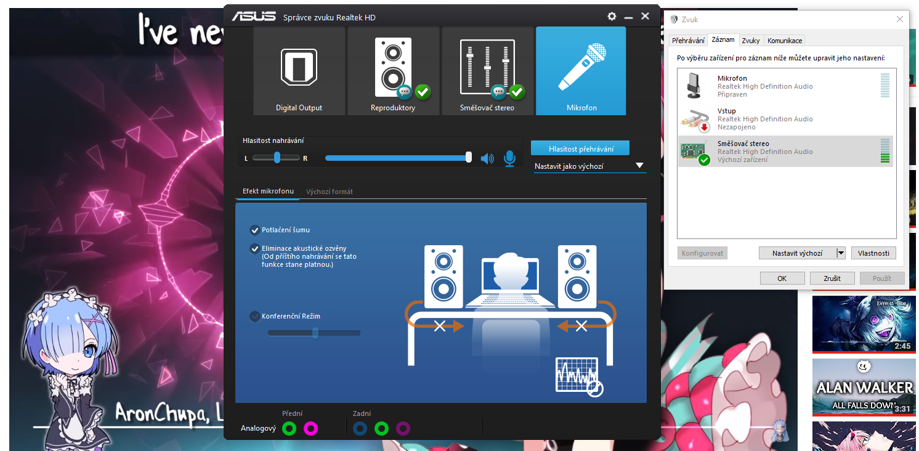919x451 pixels.
Task: Open the Přehrávání tab in Zvuk
Action: [x=688, y=41]
